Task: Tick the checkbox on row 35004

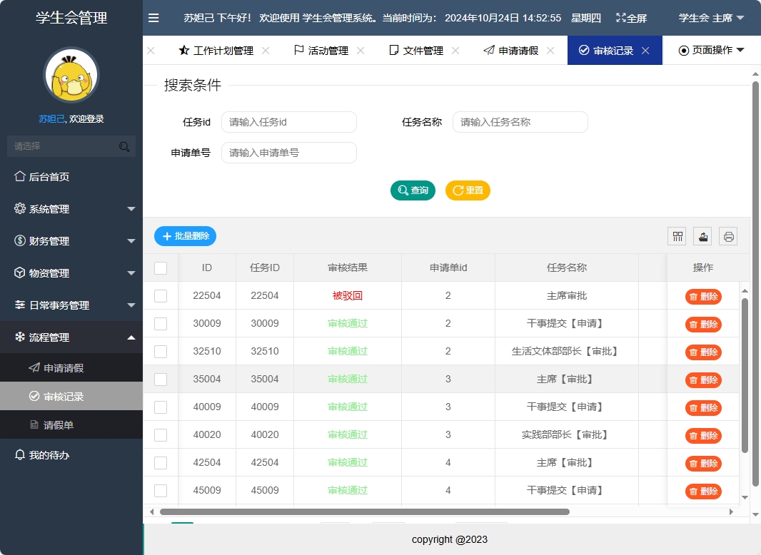Action: [161, 379]
